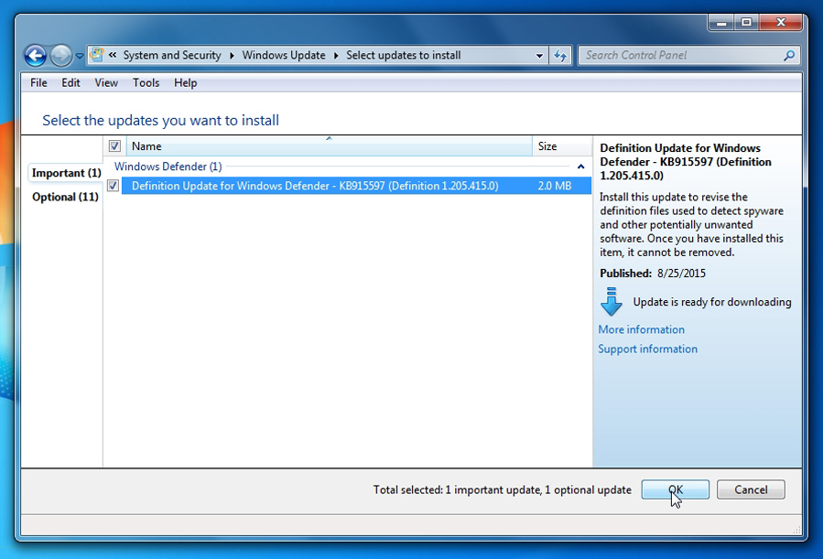The image size is (823, 559).
Task: Close the Windows Update window
Action: click(x=781, y=23)
